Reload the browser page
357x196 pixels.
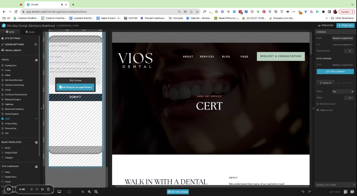tap(16, 12)
